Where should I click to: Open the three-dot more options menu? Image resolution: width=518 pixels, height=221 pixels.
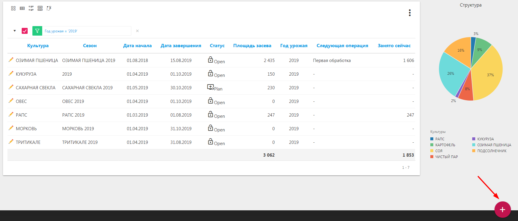pyautogui.click(x=410, y=13)
